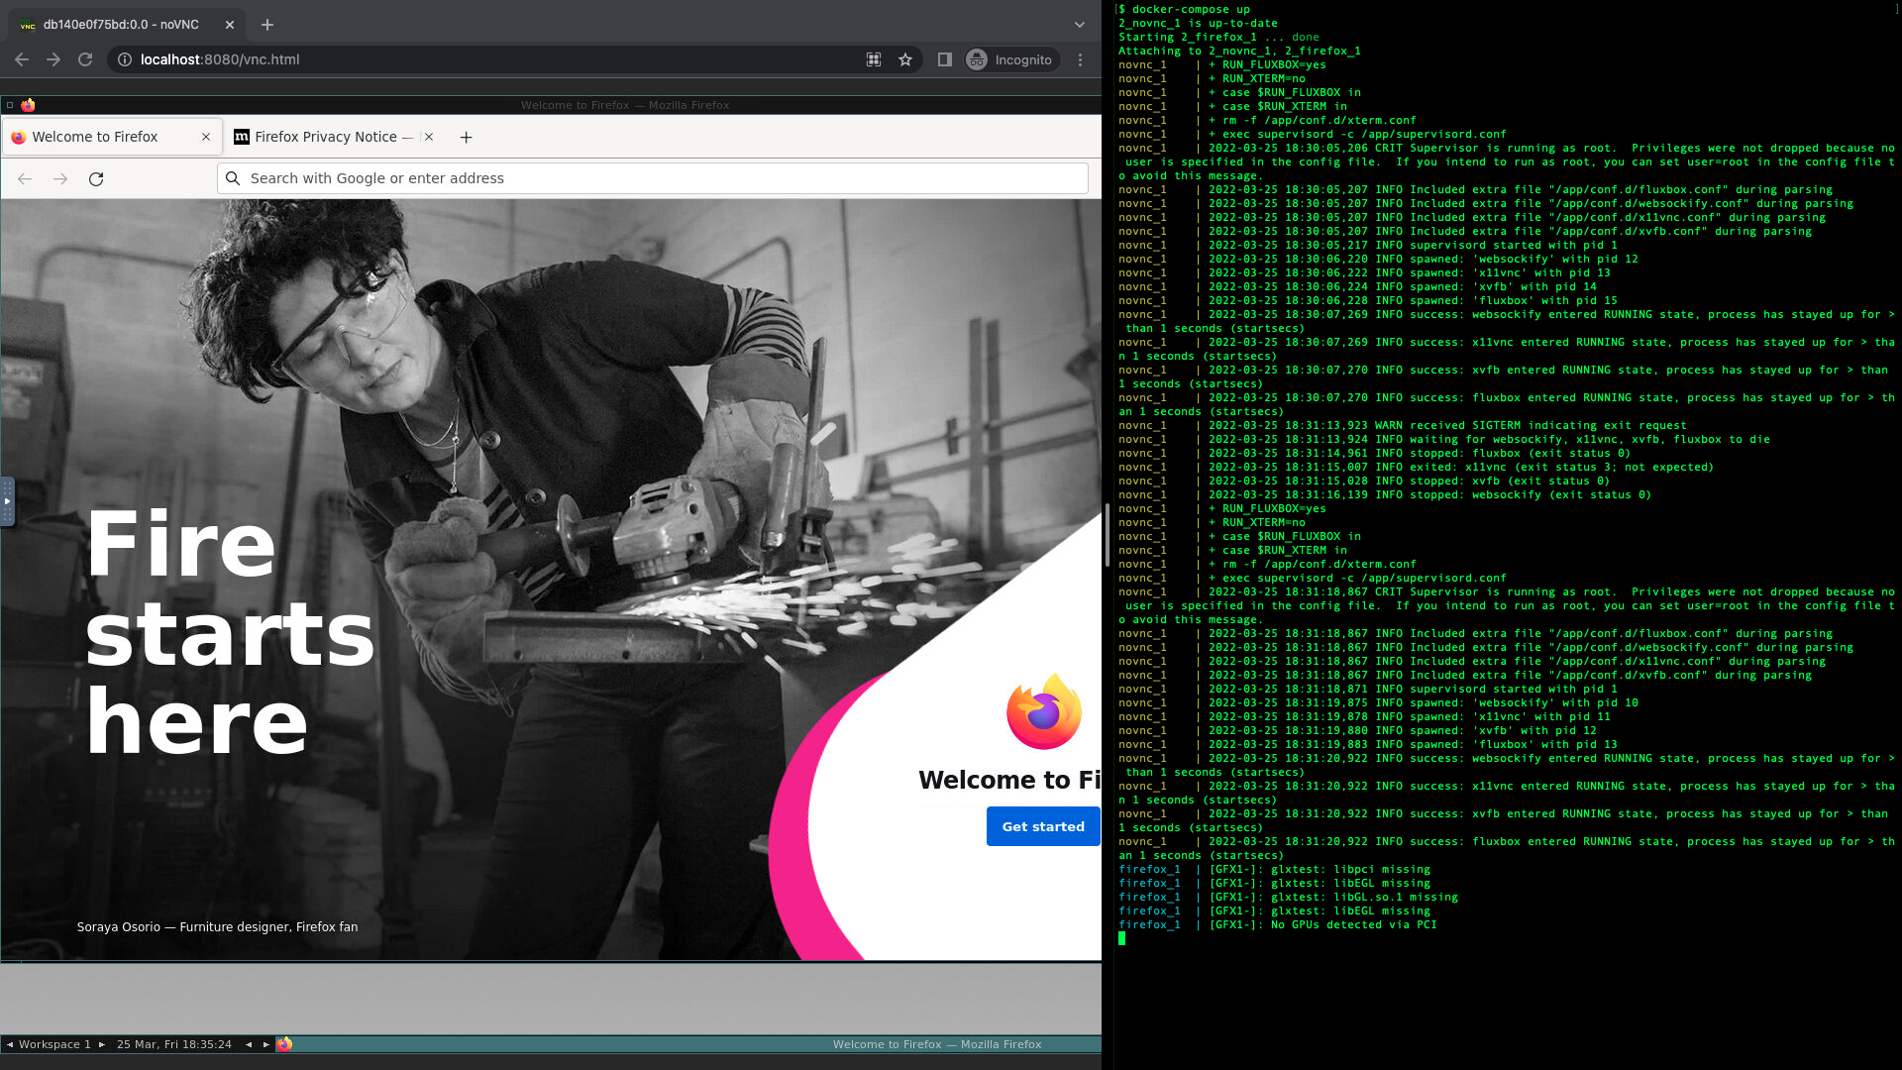The image size is (1902, 1070).
Task: Click the divider handle between browser and terminal
Action: (1107, 535)
